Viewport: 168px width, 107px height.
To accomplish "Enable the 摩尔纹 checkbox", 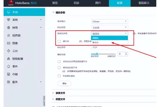I will click(x=59, y=41).
